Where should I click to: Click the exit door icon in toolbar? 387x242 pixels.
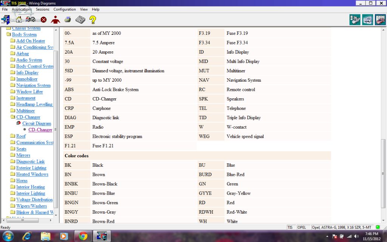click(x=5, y=20)
